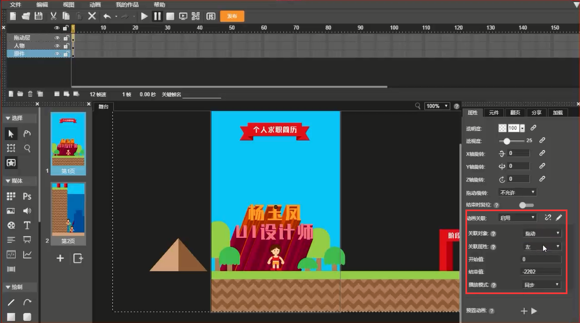Toggle lock for all layers in header
Viewport: 580px width, 323px height.
pyautogui.click(x=66, y=28)
